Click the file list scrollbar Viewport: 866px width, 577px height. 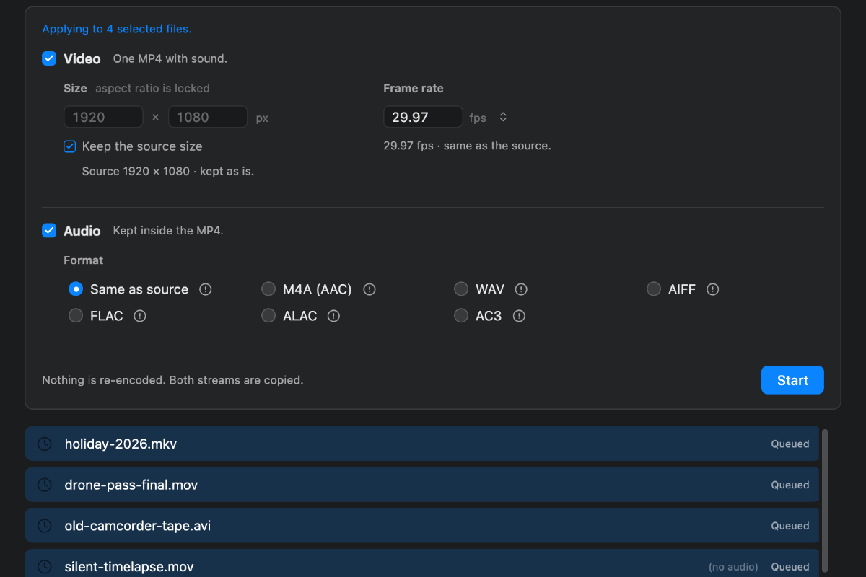825,502
